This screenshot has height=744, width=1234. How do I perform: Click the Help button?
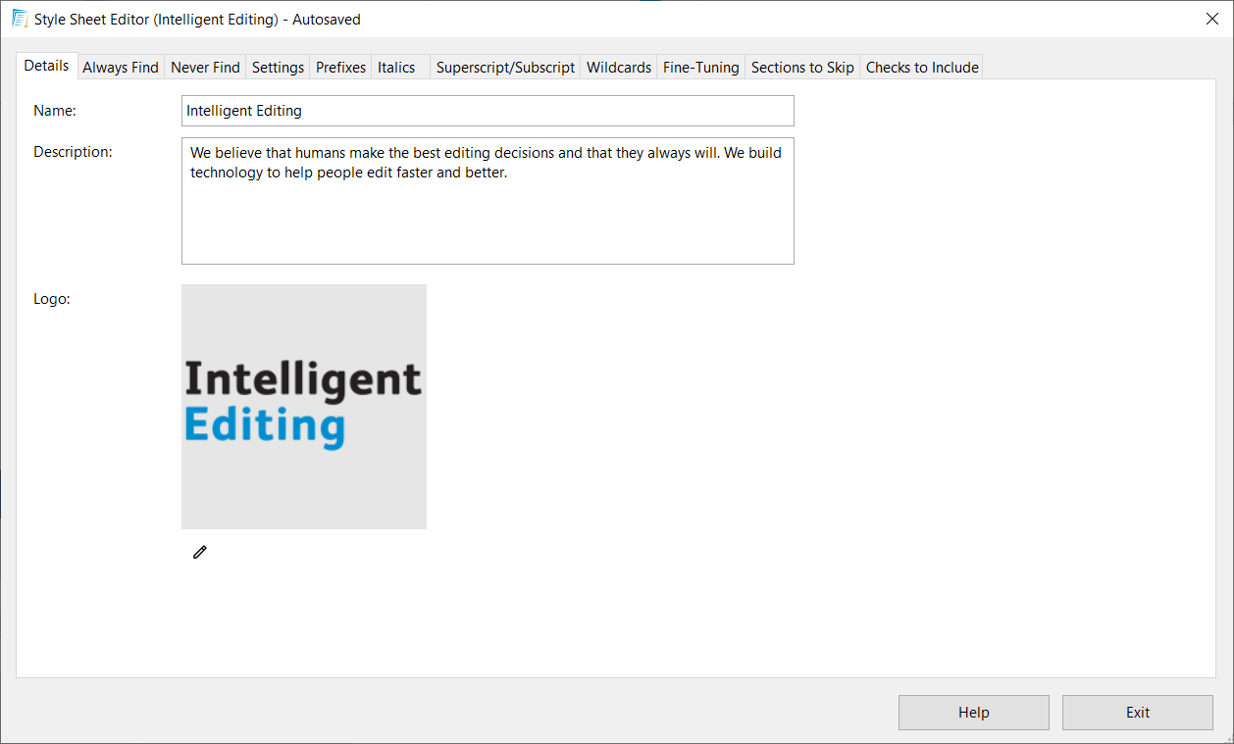click(x=974, y=713)
